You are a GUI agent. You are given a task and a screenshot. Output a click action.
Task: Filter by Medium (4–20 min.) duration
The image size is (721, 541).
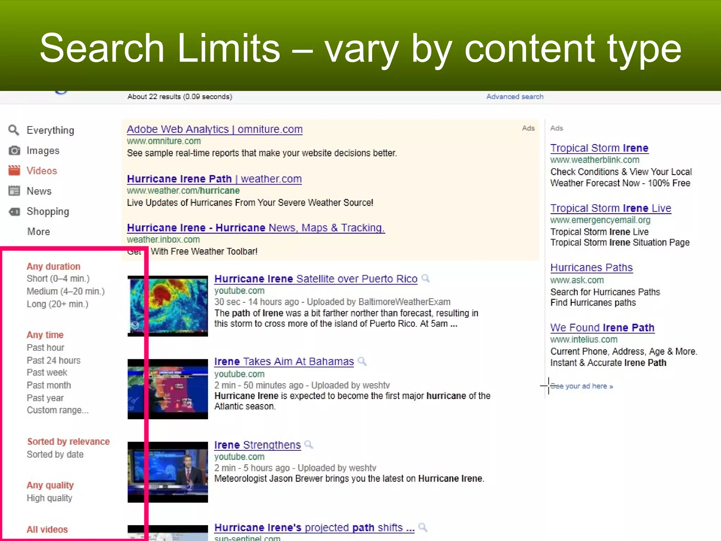[66, 291]
